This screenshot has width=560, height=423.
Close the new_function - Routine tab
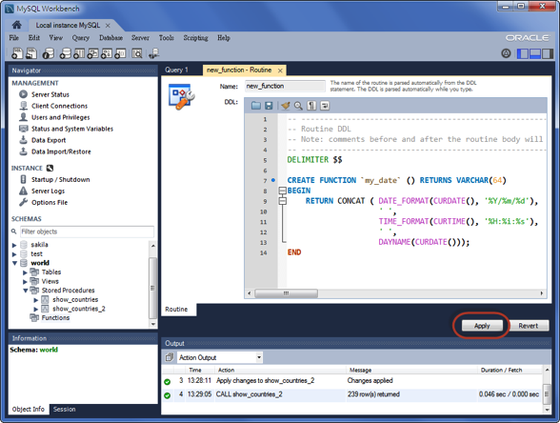coord(280,70)
